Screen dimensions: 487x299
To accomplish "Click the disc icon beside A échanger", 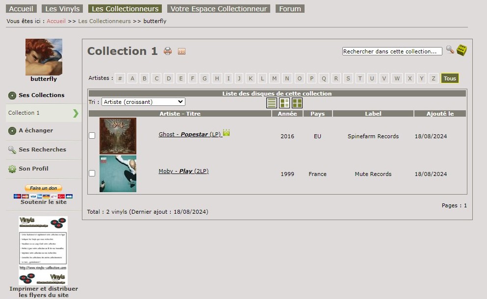I will [x=12, y=131].
